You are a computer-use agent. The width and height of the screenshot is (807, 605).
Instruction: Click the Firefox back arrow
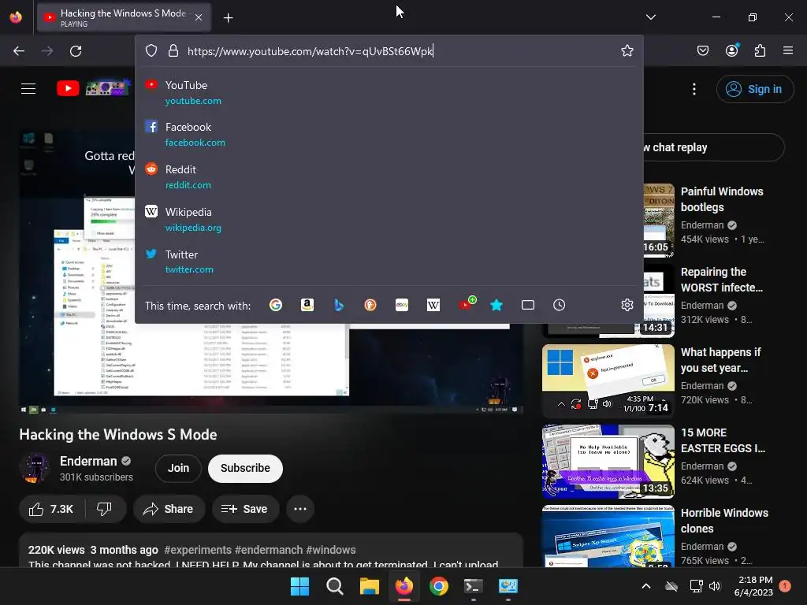(19, 51)
